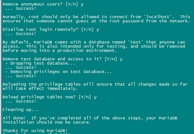Click MariaDB in the "By default" sentence
194x134 pixels.
click(x=43, y=42)
